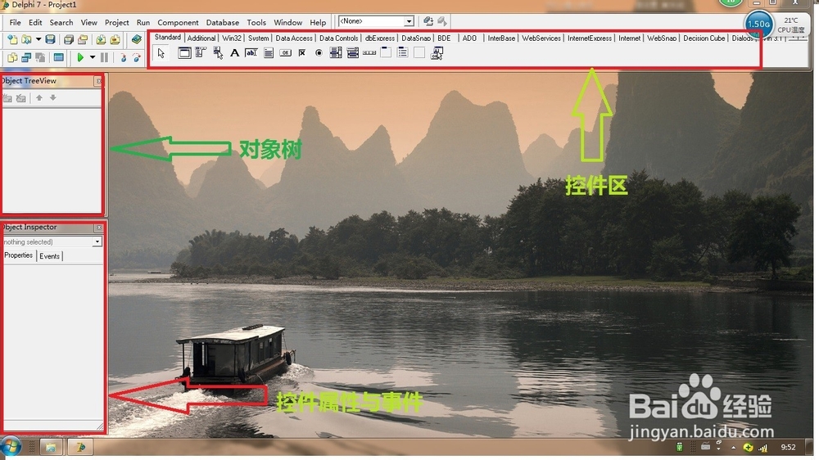Open the Object Inspector object selector dropdown
Screen dimensions: 819x460
pos(97,241)
